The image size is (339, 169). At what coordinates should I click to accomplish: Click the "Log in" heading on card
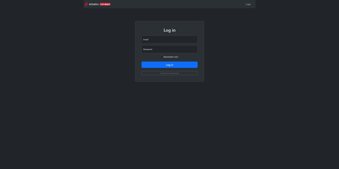169,30
